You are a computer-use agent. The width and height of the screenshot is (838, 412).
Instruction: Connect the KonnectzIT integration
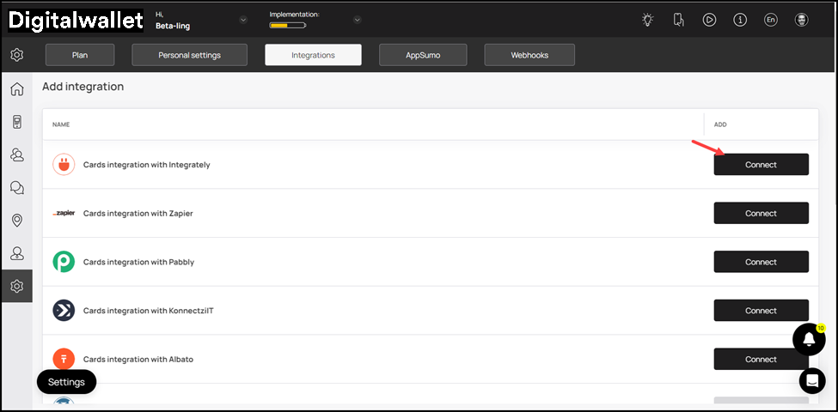coord(761,310)
